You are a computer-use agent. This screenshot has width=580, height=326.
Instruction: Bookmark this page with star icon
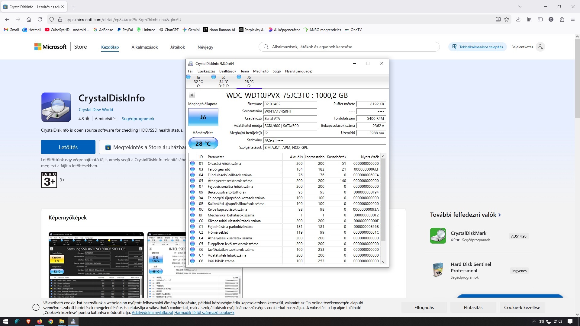(x=507, y=19)
